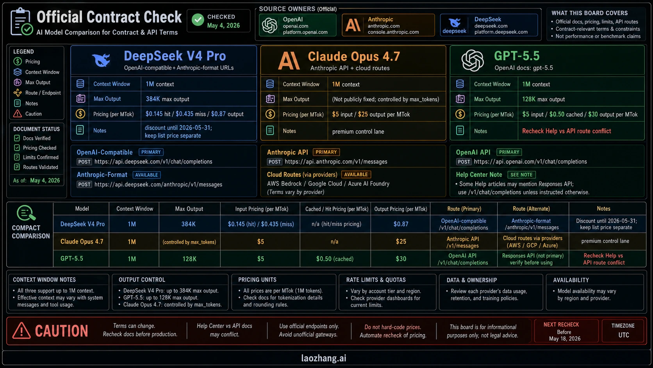Click the Claude Opus 4.7 row name in the table

pyautogui.click(x=82, y=242)
